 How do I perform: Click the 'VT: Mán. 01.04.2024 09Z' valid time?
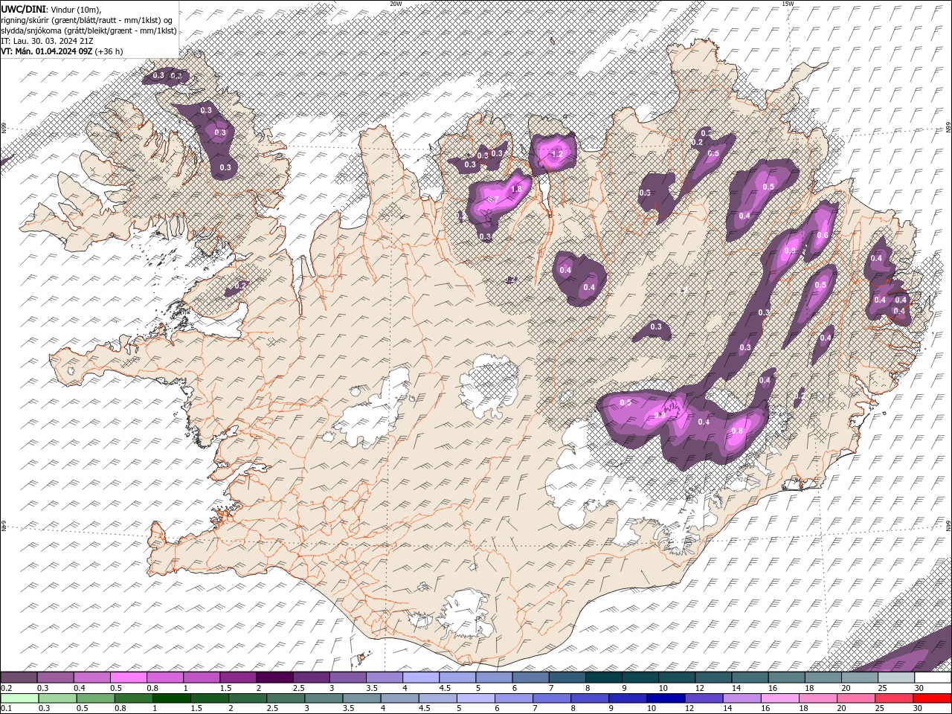click(x=46, y=51)
